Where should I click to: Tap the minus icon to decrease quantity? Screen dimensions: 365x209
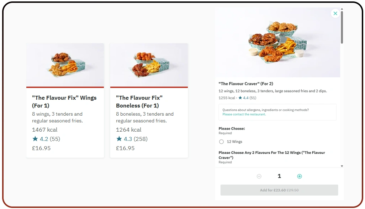click(x=259, y=176)
